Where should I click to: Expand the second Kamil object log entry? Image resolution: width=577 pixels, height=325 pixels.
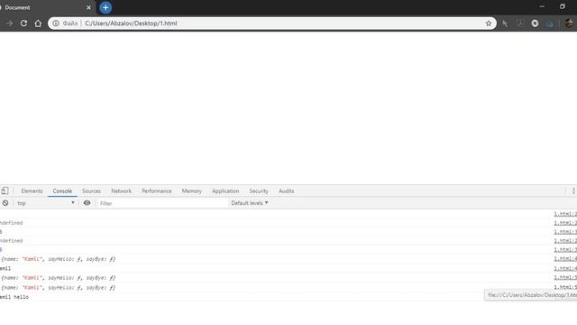coord(58,277)
